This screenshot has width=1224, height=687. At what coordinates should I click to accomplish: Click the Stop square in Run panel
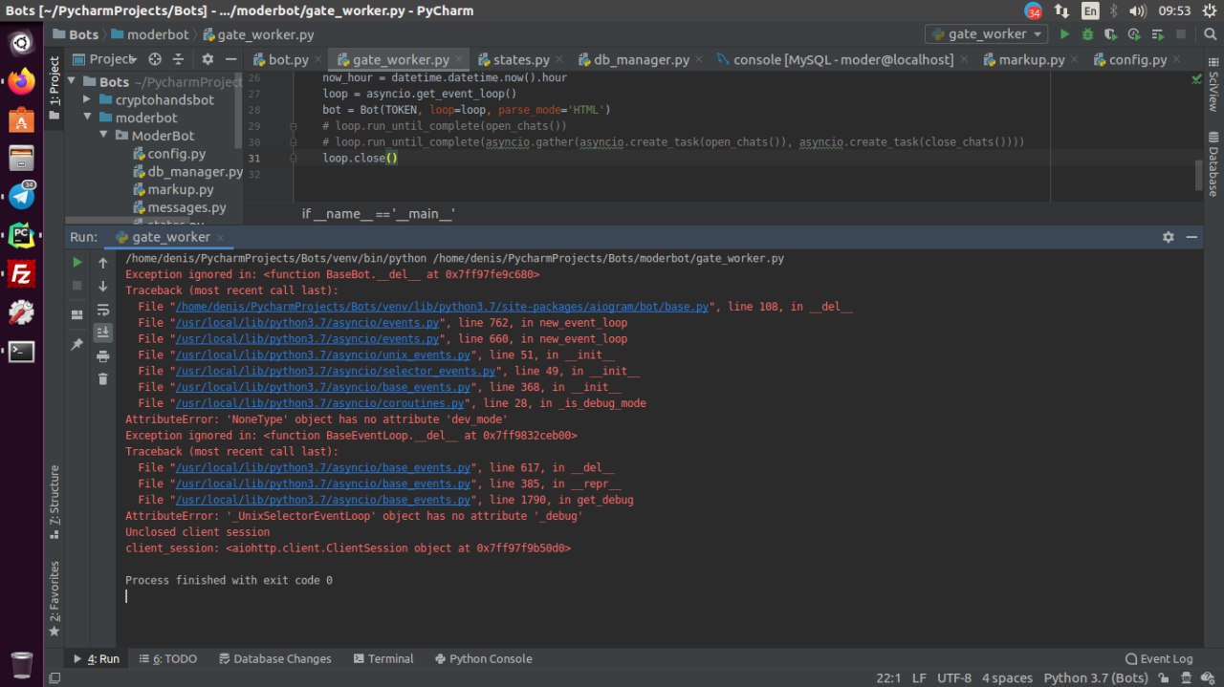[x=77, y=285]
